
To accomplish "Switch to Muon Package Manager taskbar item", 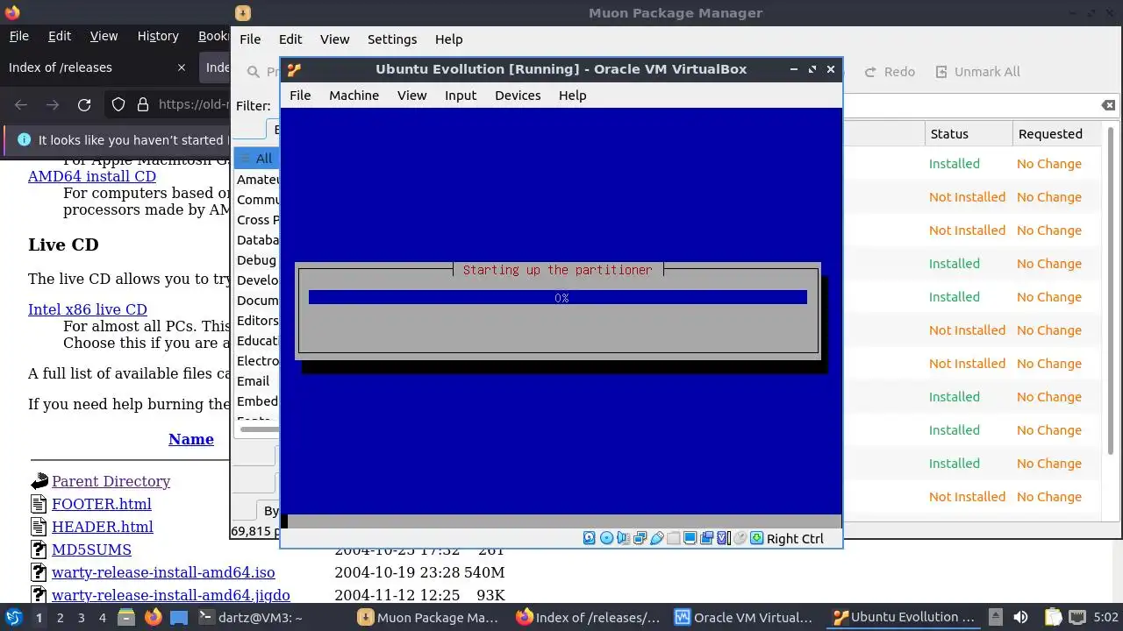I will pos(427,617).
